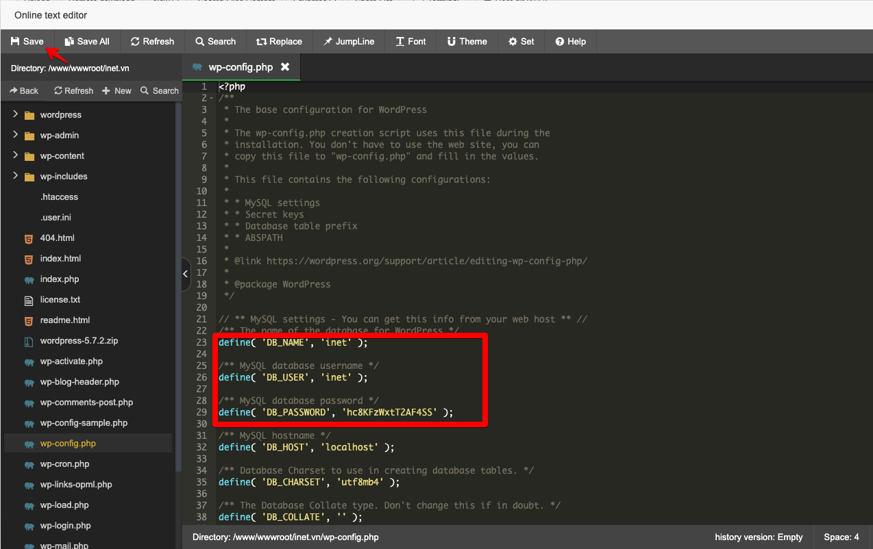This screenshot has height=549, width=873.
Task: Expand the wp-content folder chevron
Action: (x=15, y=155)
